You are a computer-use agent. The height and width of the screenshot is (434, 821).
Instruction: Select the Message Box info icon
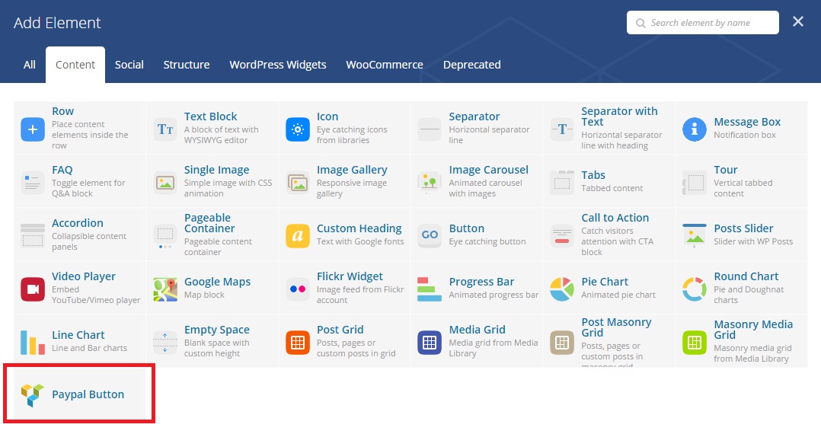click(x=695, y=129)
